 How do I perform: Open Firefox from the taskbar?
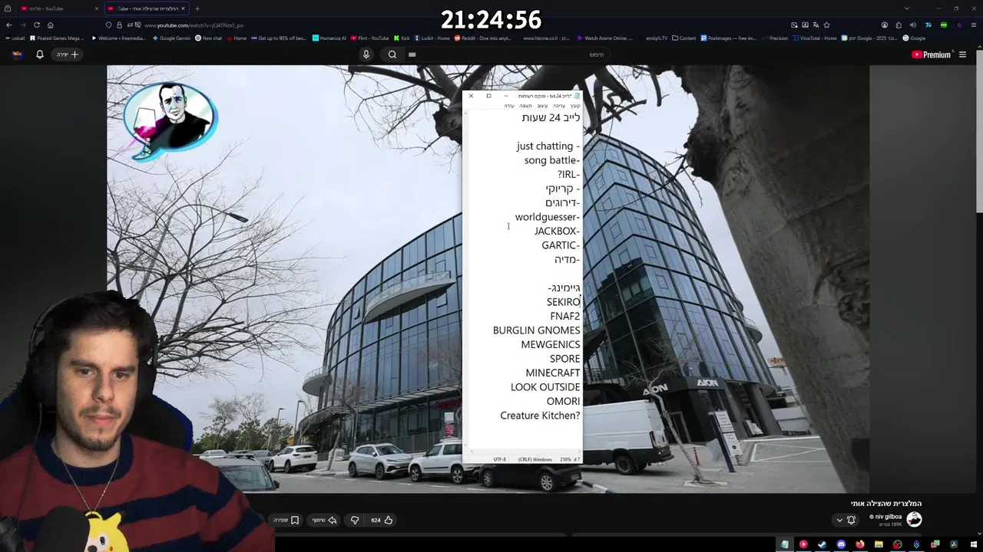pyautogui.click(x=860, y=544)
